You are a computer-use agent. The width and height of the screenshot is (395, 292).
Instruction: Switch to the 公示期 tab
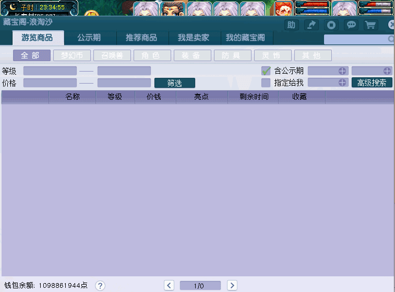pyautogui.click(x=89, y=38)
